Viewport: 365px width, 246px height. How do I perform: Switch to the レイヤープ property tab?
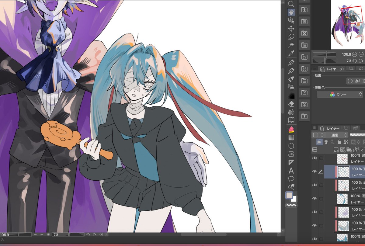click(x=332, y=69)
